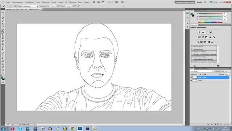Select the Gradient tool

click(x=3, y=44)
